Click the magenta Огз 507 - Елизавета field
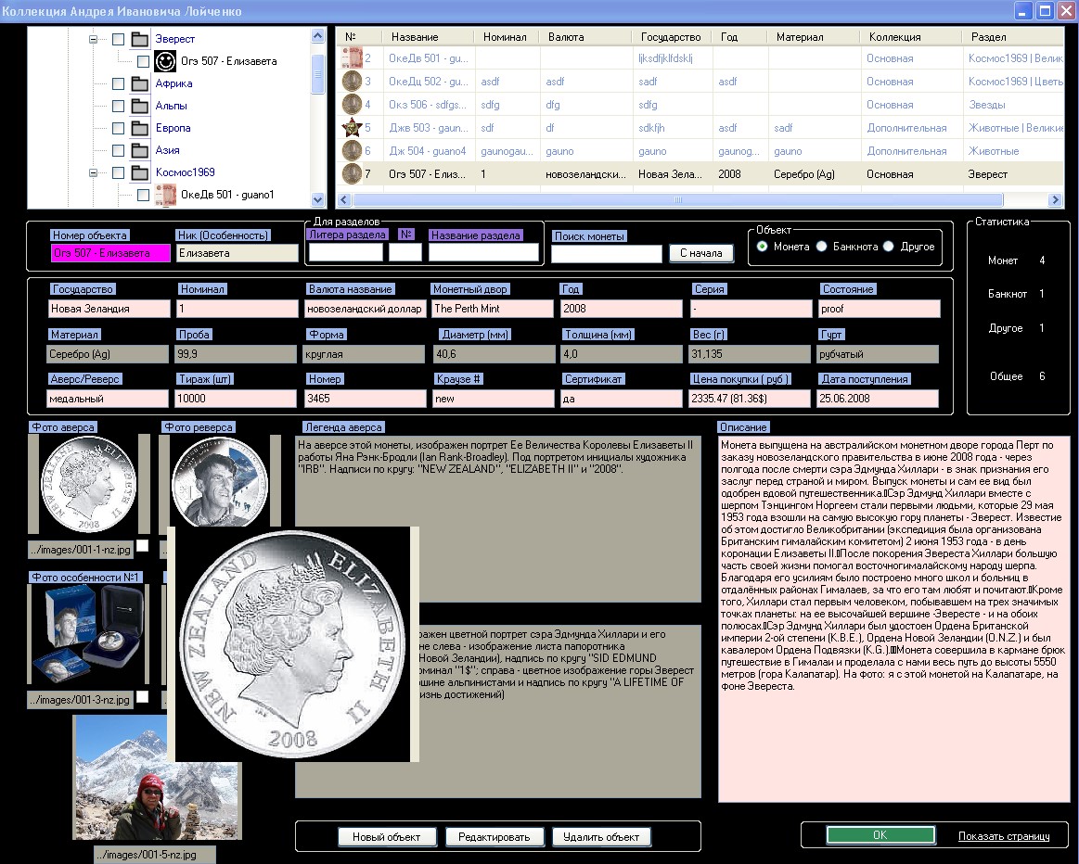1079x864 pixels. click(x=110, y=253)
